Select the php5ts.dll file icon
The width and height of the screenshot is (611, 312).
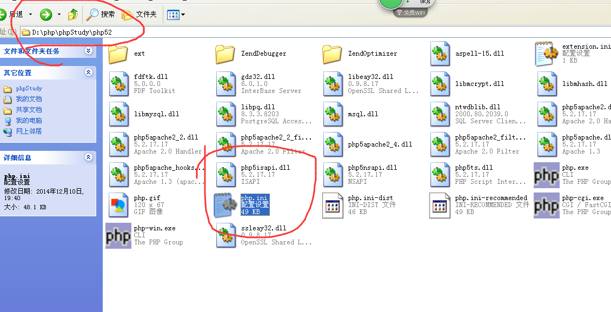coord(440,175)
